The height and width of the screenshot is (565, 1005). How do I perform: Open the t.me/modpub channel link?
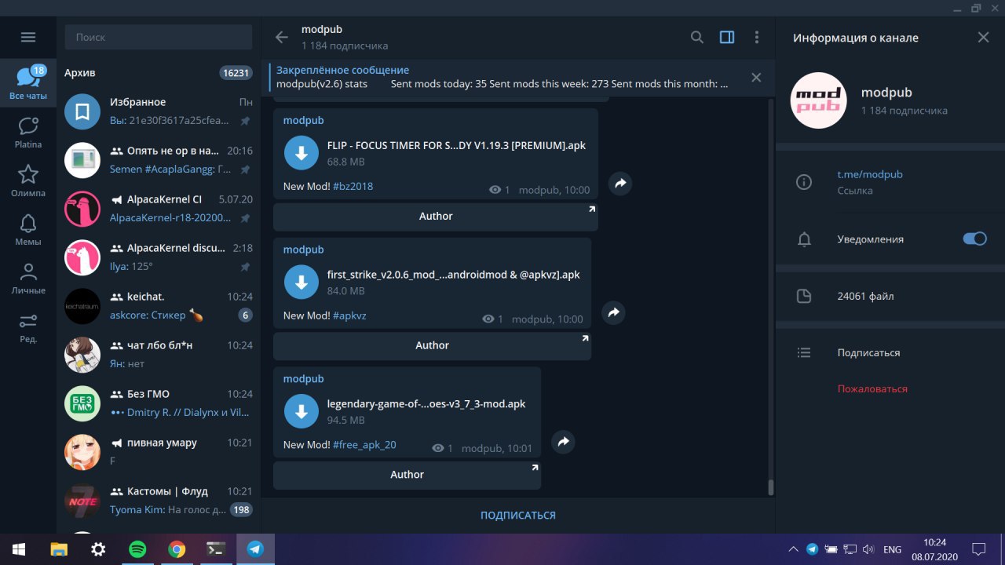870,175
